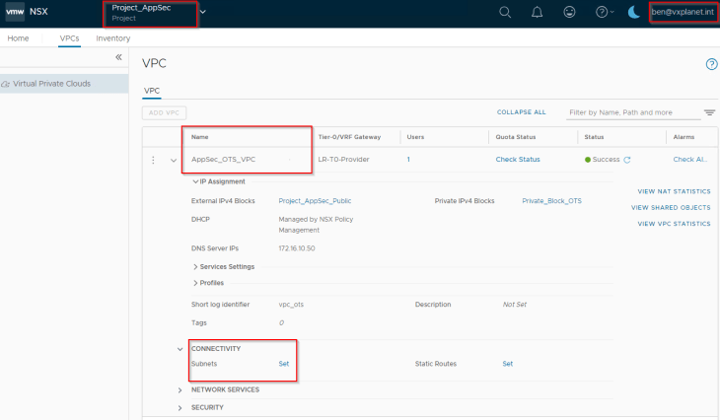Collapse the left sidebar panel
Viewport: 720px width, 420px height.
click(118, 57)
